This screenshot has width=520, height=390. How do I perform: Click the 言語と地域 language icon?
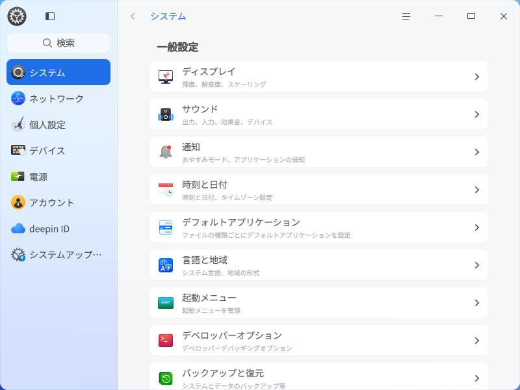[166, 265]
